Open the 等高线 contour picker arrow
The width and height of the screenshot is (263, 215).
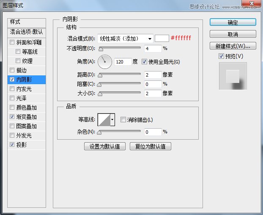(112, 120)
